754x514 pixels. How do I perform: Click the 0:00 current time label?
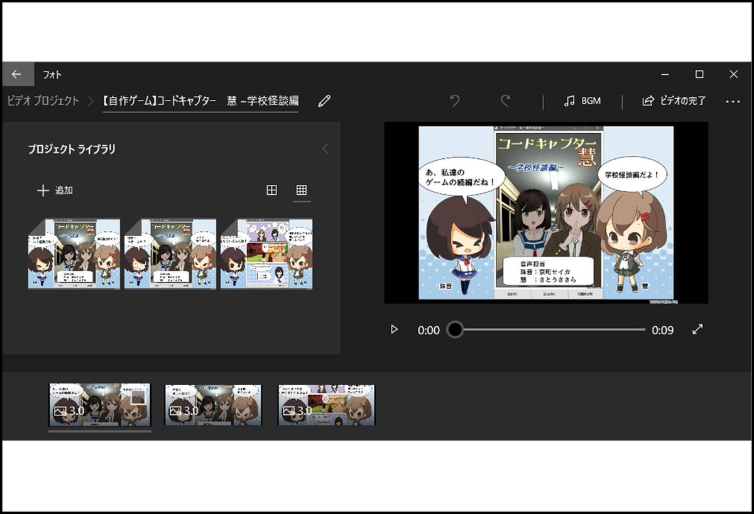point(429,330)
